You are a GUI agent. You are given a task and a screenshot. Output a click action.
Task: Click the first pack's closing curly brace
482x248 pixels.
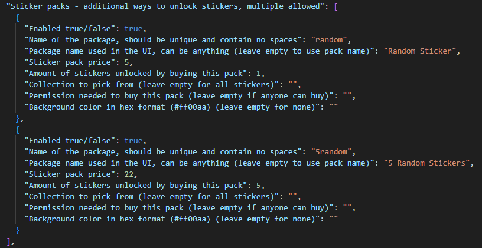click(17, 118)
